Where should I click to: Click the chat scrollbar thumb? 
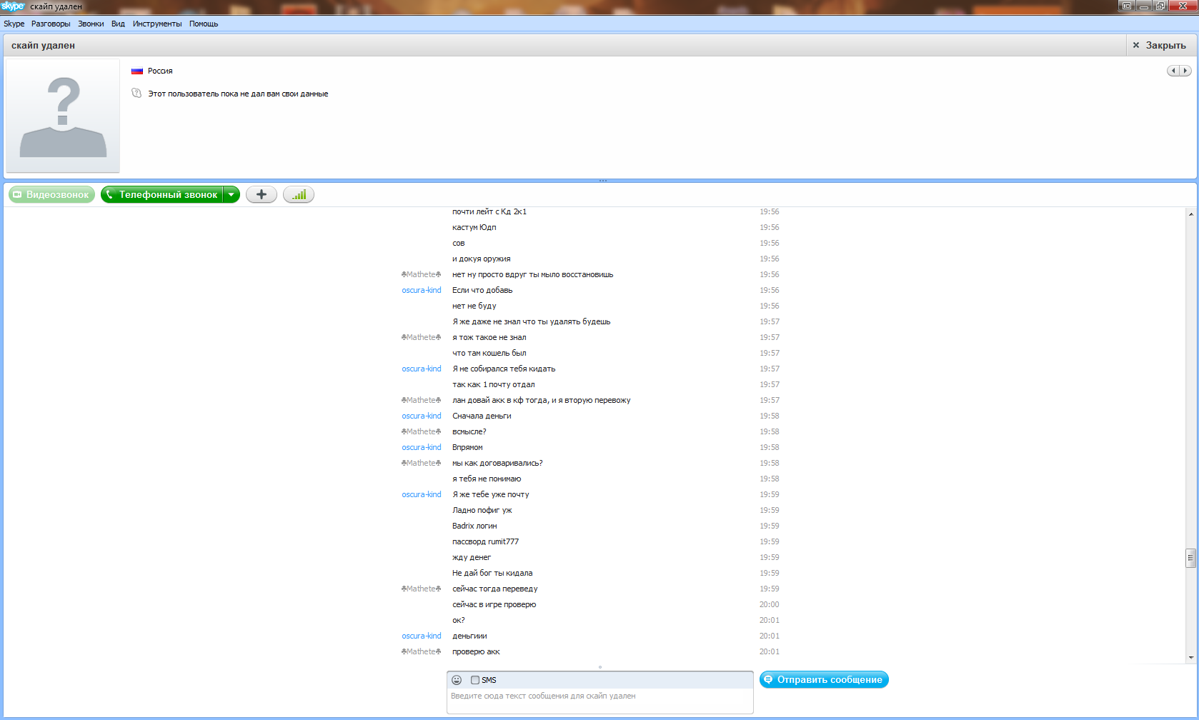pos(1190,558)
